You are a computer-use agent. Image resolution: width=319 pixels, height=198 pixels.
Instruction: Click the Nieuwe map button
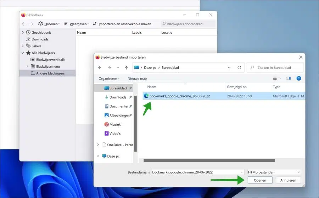click(x=137, y=78)
